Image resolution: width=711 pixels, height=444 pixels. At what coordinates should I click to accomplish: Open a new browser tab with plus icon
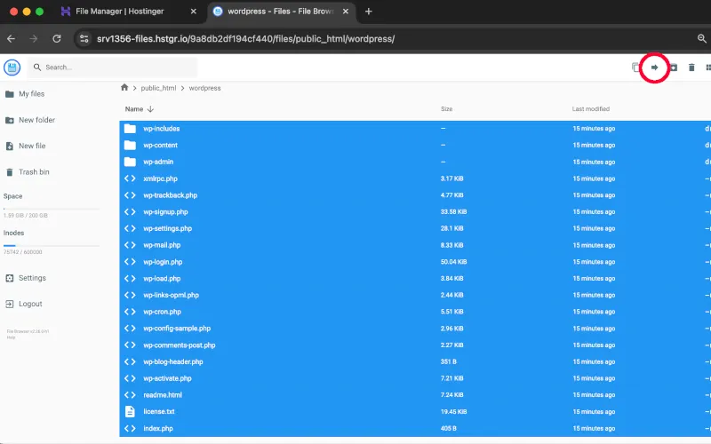[x=369, y=12]
